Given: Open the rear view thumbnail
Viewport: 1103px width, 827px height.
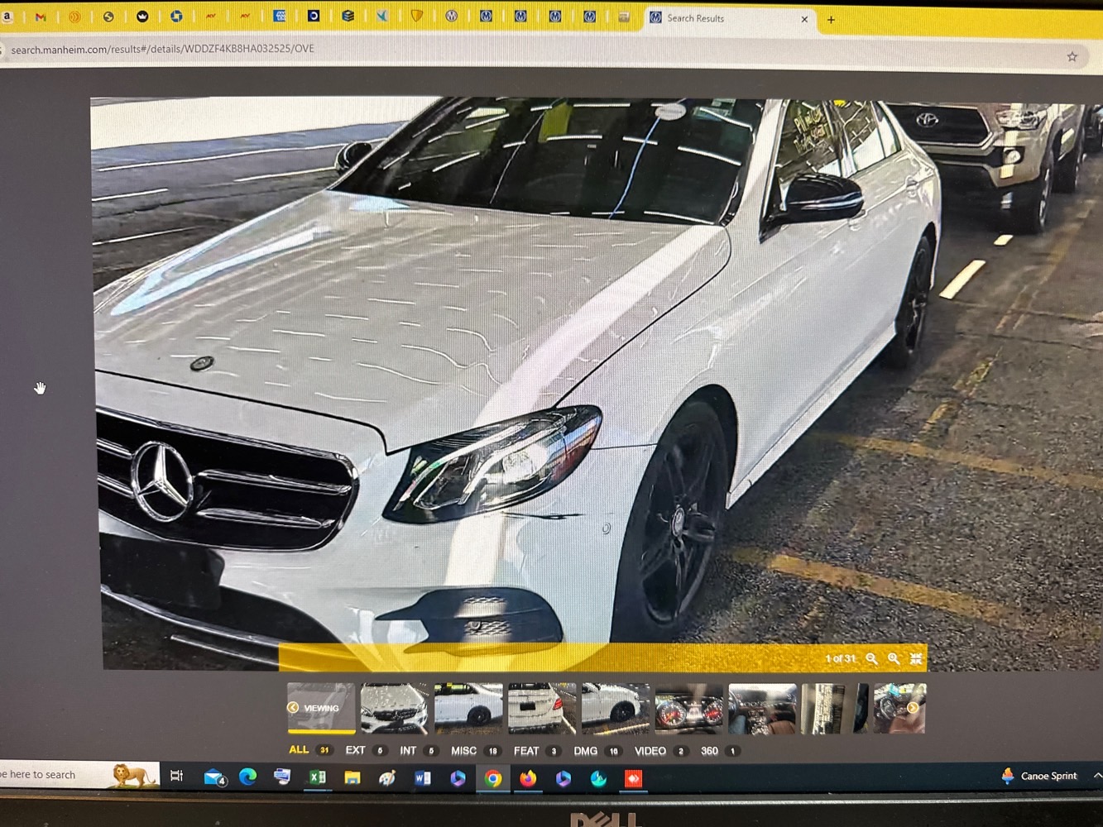Looking at the screenshot, I should [x=542, y=708].
